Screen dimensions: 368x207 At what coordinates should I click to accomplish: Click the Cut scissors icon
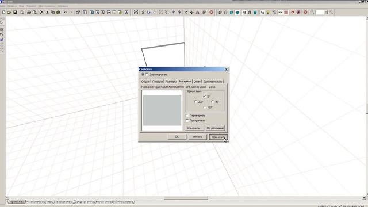pos(47,12)
